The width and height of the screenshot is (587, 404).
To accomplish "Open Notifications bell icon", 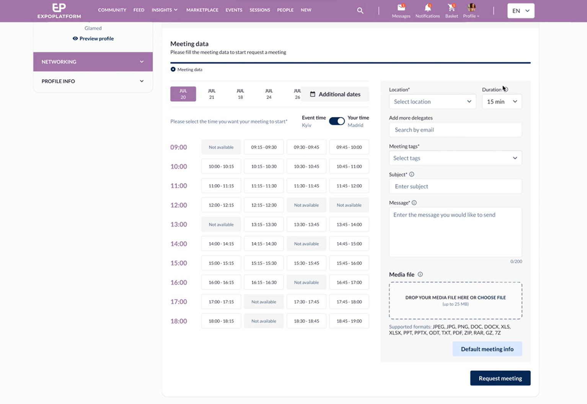I will [x=427, y=8].
